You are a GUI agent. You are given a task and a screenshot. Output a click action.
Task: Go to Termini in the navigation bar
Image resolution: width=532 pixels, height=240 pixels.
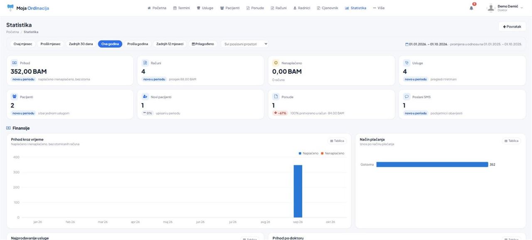coord(182,8)
